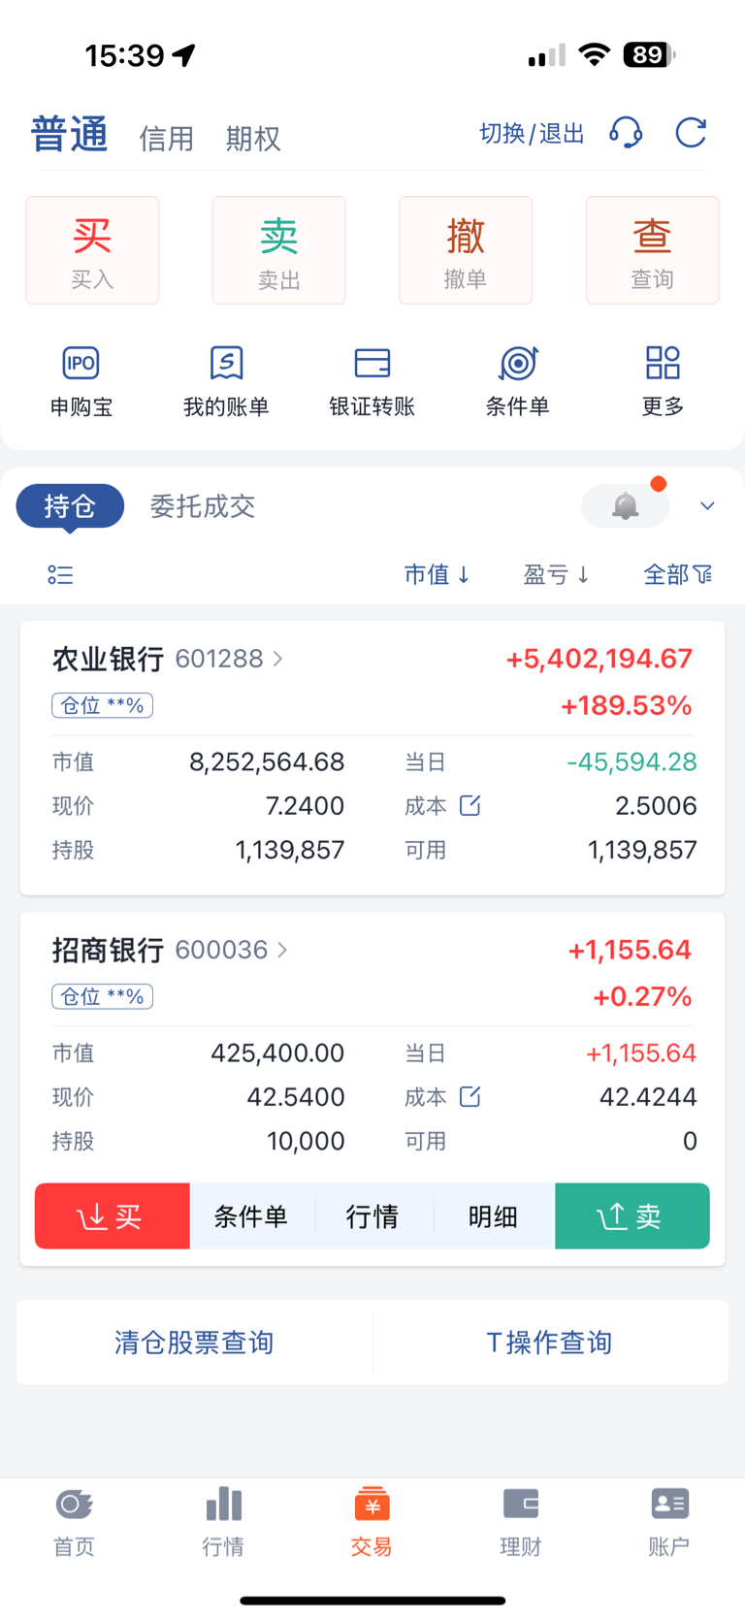Tap the customer service headset icon
Screen dimensions: 745x1619
pyautogui.click(x=626, y=133)
